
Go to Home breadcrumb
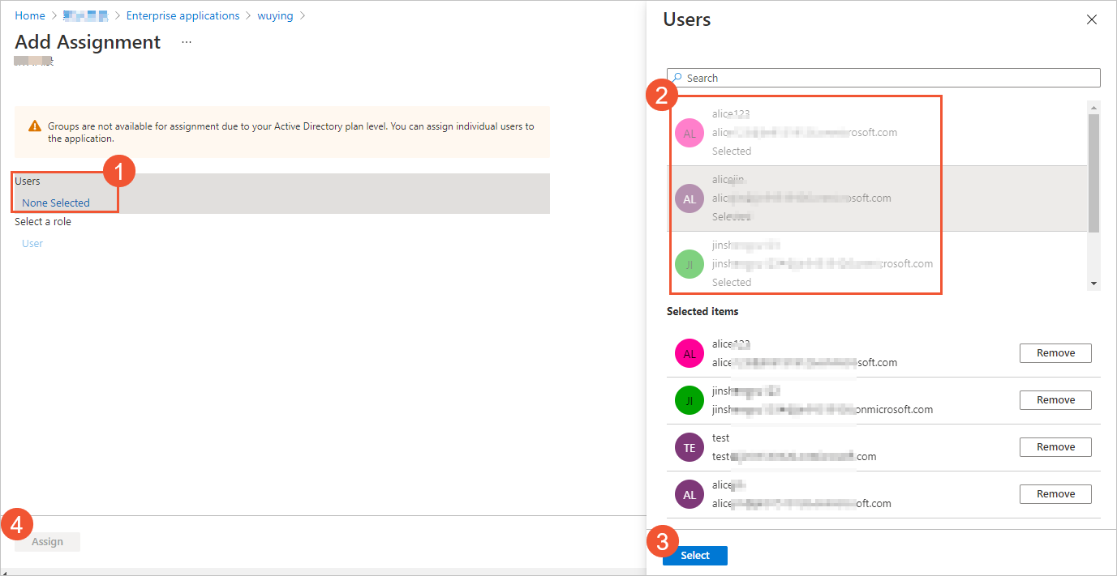click(x=30, y=15)
